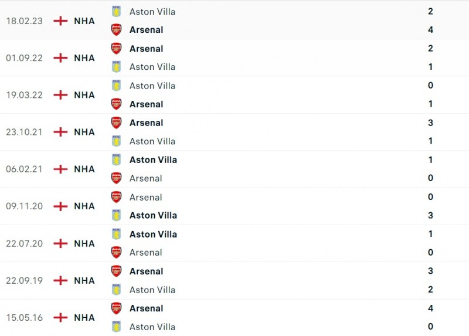Click the NHA league label beside 22.09.19

(84, 280)
